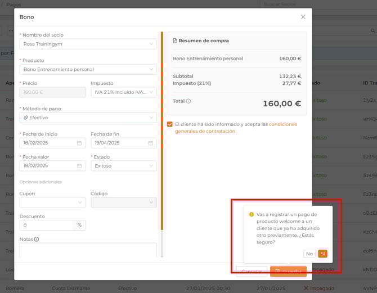Click the yellow warning icon in confirmation popup
The height and width of the screenshot is (293, 377).
pos(252,214)
